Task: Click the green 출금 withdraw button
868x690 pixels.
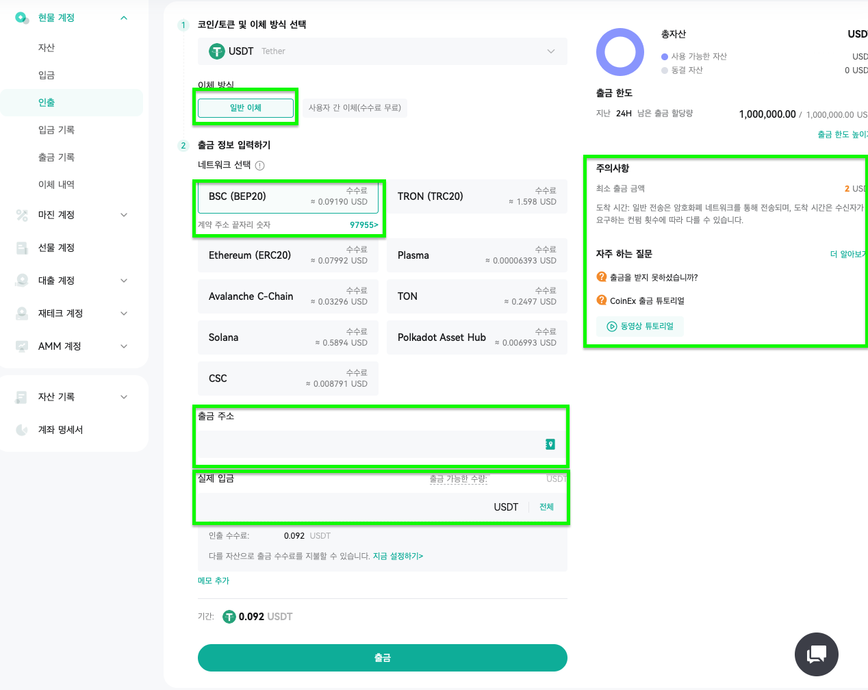Action: 383,658
